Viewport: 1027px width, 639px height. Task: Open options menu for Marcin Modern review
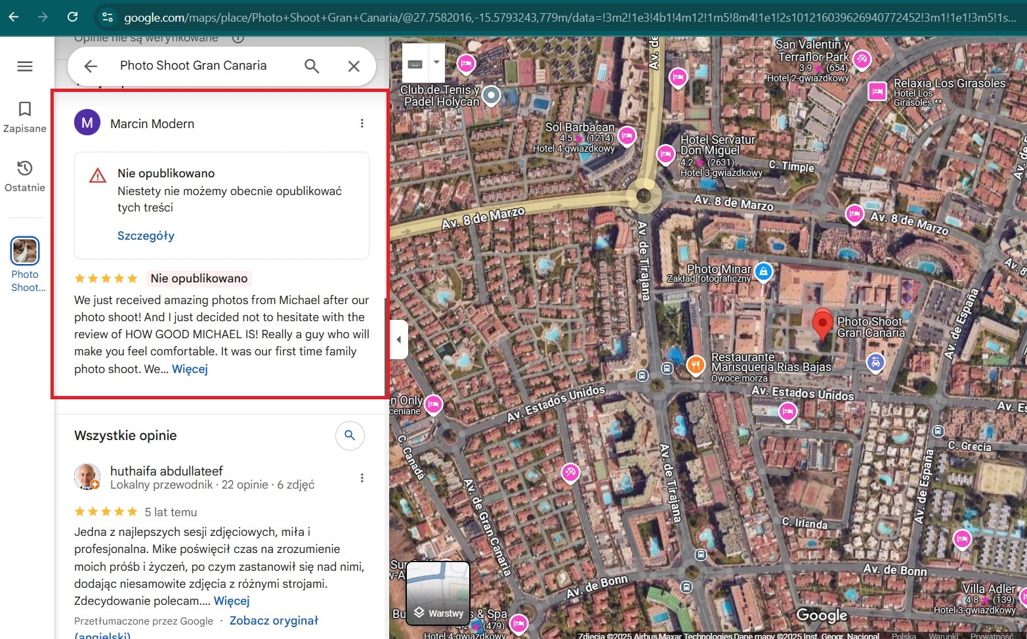[362, 123]
